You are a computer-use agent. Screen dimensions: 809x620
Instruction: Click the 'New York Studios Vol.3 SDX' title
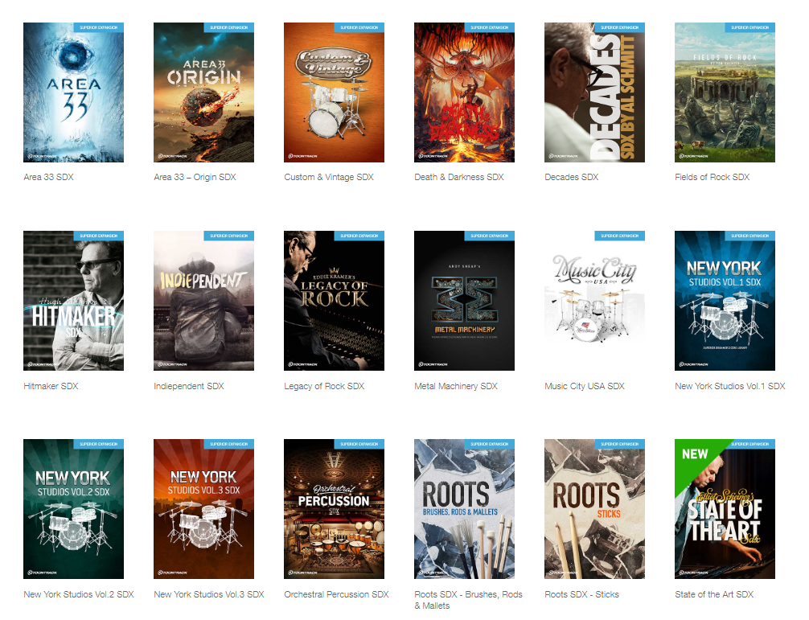209,594
